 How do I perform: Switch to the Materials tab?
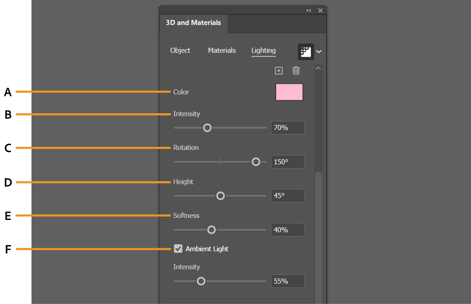(x=222, y=50)
